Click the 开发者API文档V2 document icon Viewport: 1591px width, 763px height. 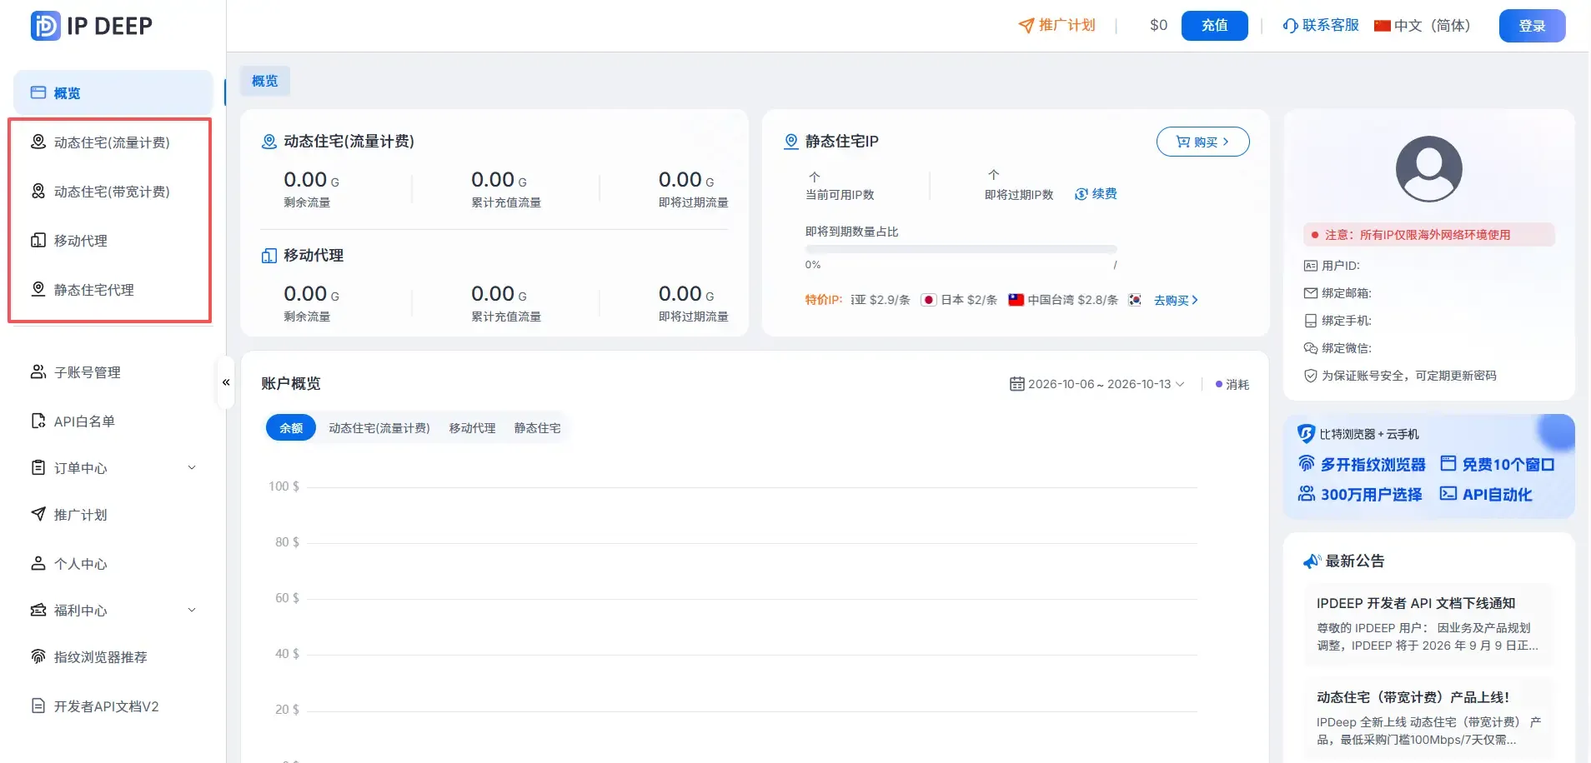coord(38,706)
